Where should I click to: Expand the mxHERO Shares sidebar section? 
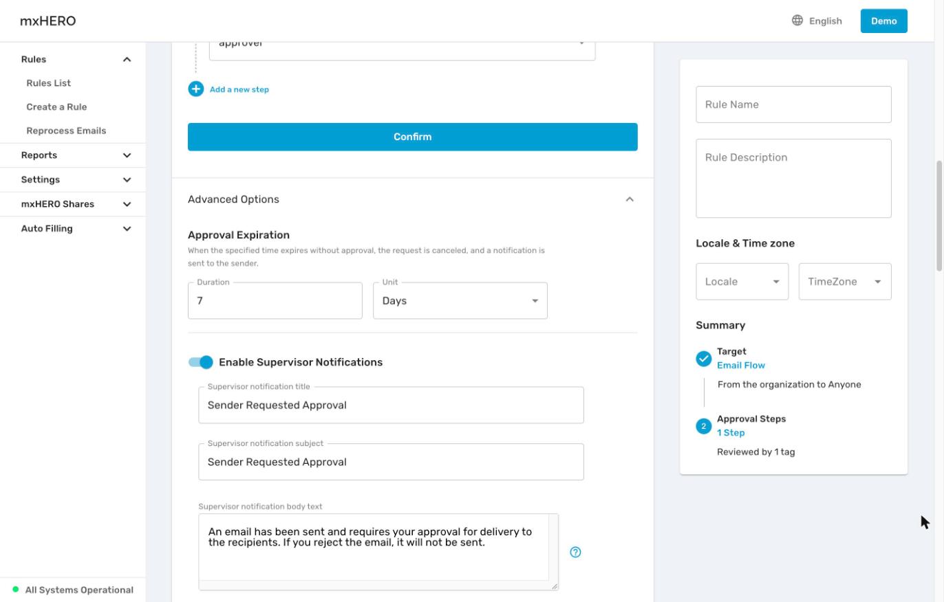point(127,204)
